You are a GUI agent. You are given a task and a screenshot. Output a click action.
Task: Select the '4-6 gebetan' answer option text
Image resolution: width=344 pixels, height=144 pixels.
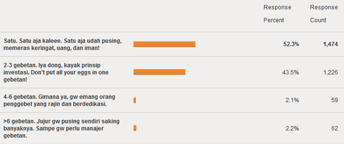tap(59, 100)
